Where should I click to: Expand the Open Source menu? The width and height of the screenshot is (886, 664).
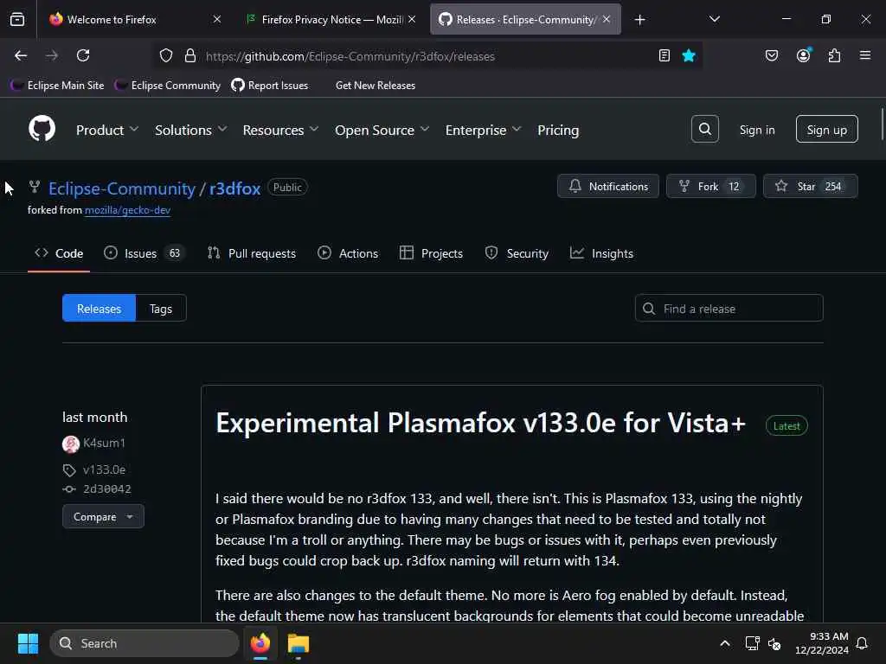pyautogui.click(x=382, y=130)
